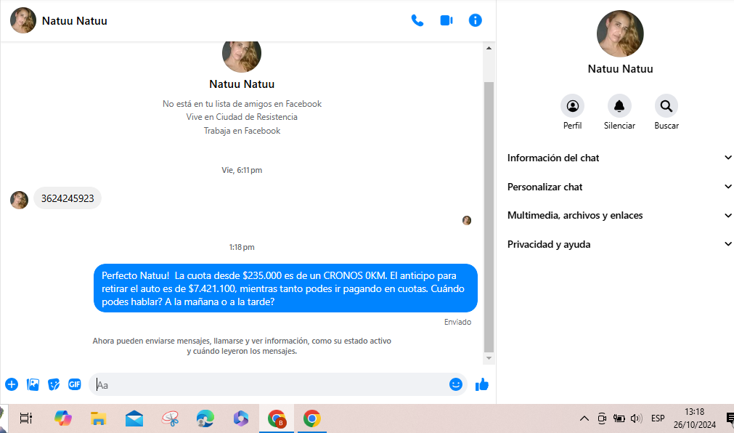This screenshot has width=734, height=433.
Task: Open more actions with the plus icon
Action: coord(12,385)
